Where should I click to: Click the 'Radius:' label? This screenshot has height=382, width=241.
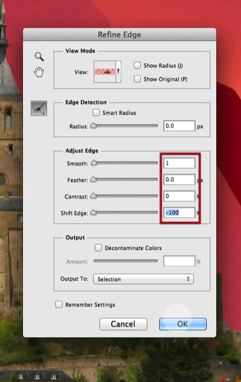tap(78, 126)
